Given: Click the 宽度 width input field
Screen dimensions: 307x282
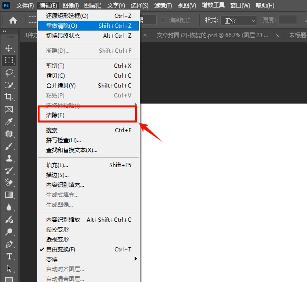Looking at the screenshot, I should point(288,20).
